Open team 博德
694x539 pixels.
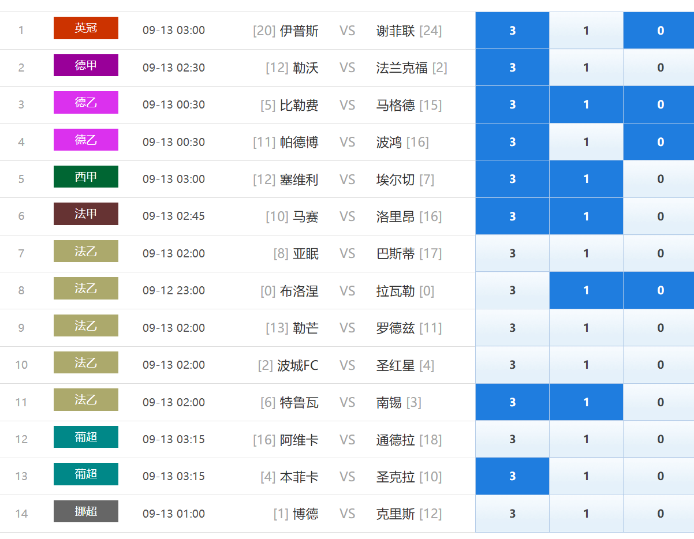(x=305, y=514)
